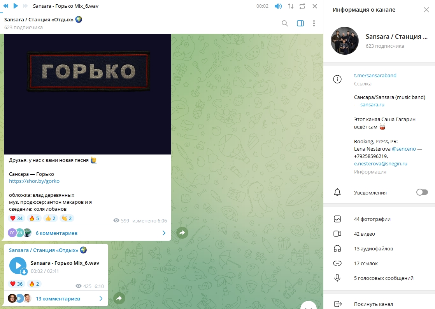Forward the audio message via share arrow

click(119, 299)
